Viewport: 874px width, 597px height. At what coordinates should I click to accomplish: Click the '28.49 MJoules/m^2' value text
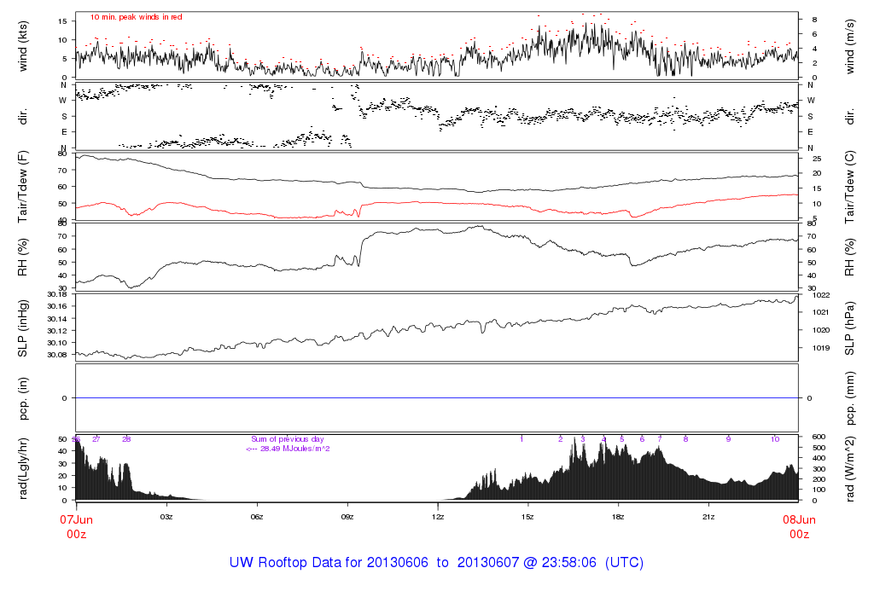tap(288, 448)
